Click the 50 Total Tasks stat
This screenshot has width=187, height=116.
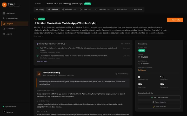(x=142, y=86)
